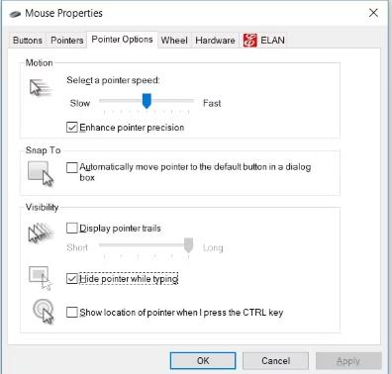Enable automatic snap to default button
Viewport: 392px width, 374px height.
72,167
